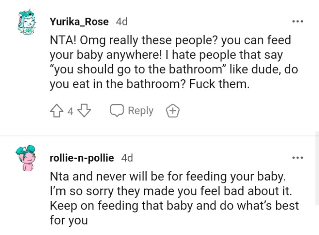Click the 4d timestamp beside Yurika_Rose

122,21
